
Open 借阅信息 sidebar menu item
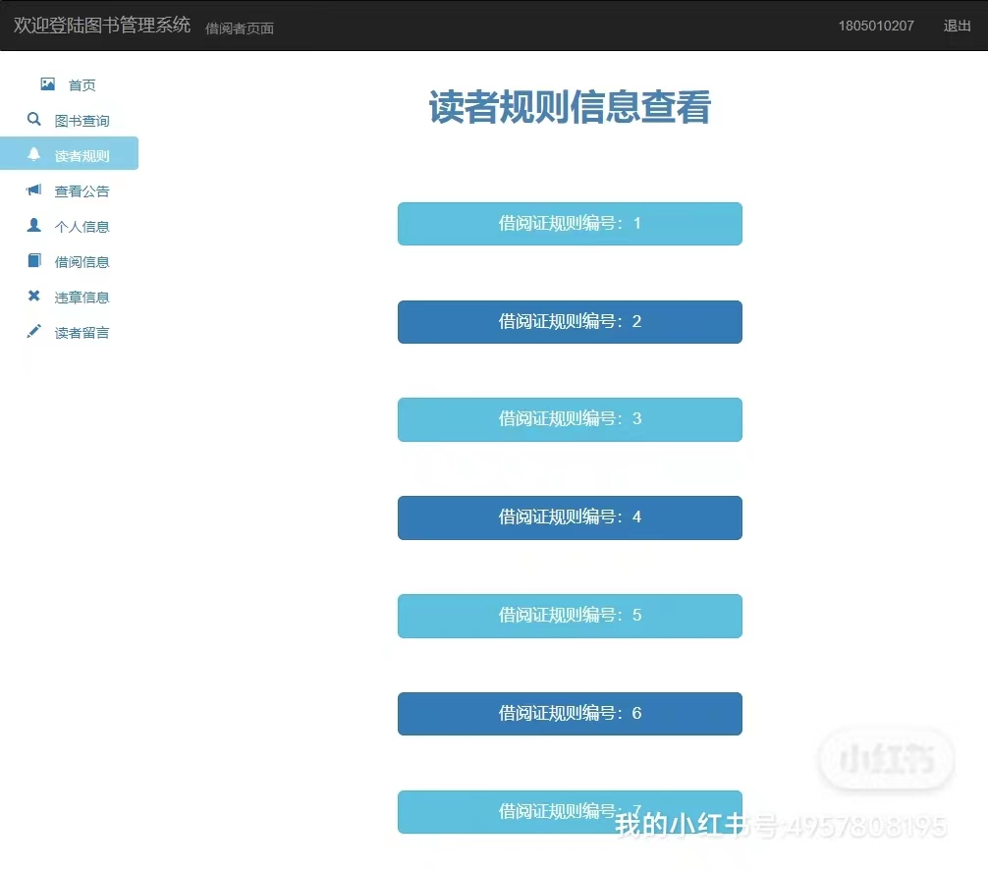click(82, 262)
